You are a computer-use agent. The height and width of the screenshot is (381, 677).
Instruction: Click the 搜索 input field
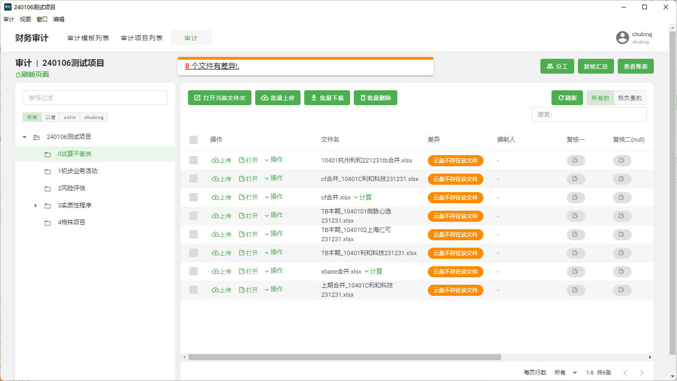(589, 114)
